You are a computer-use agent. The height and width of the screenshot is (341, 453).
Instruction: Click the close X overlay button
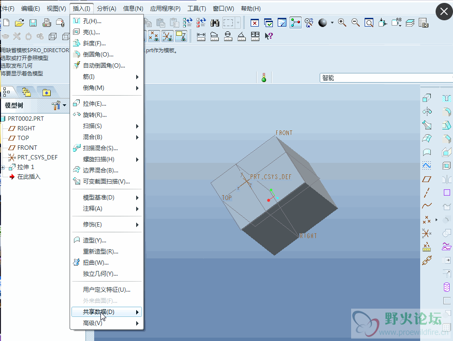point(444,12)
